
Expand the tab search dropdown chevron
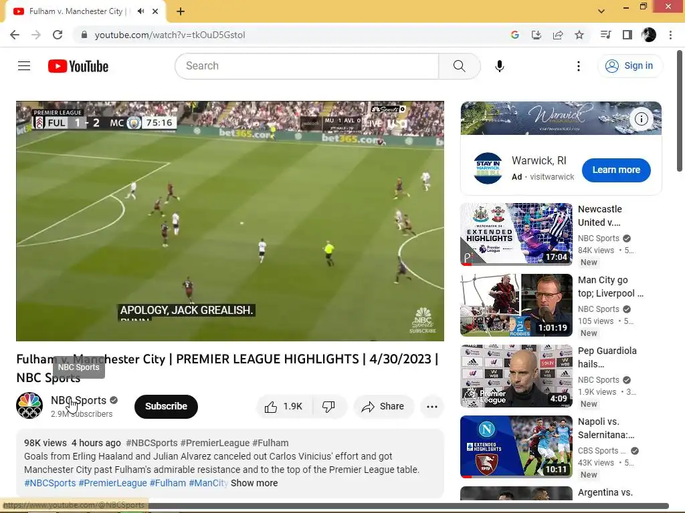pyautogui.click(x=601, y=11)
